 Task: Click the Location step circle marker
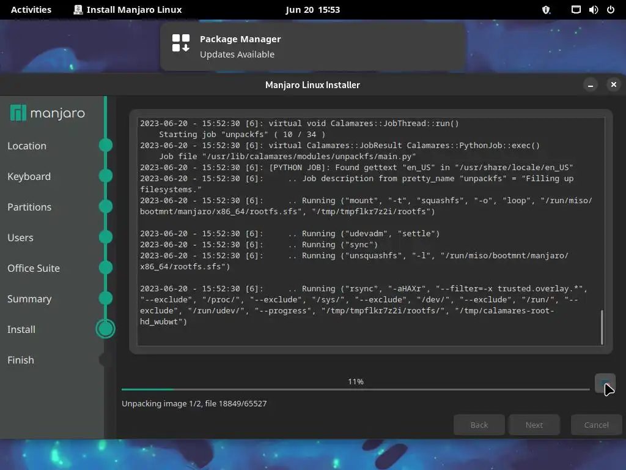click(106, 145)
